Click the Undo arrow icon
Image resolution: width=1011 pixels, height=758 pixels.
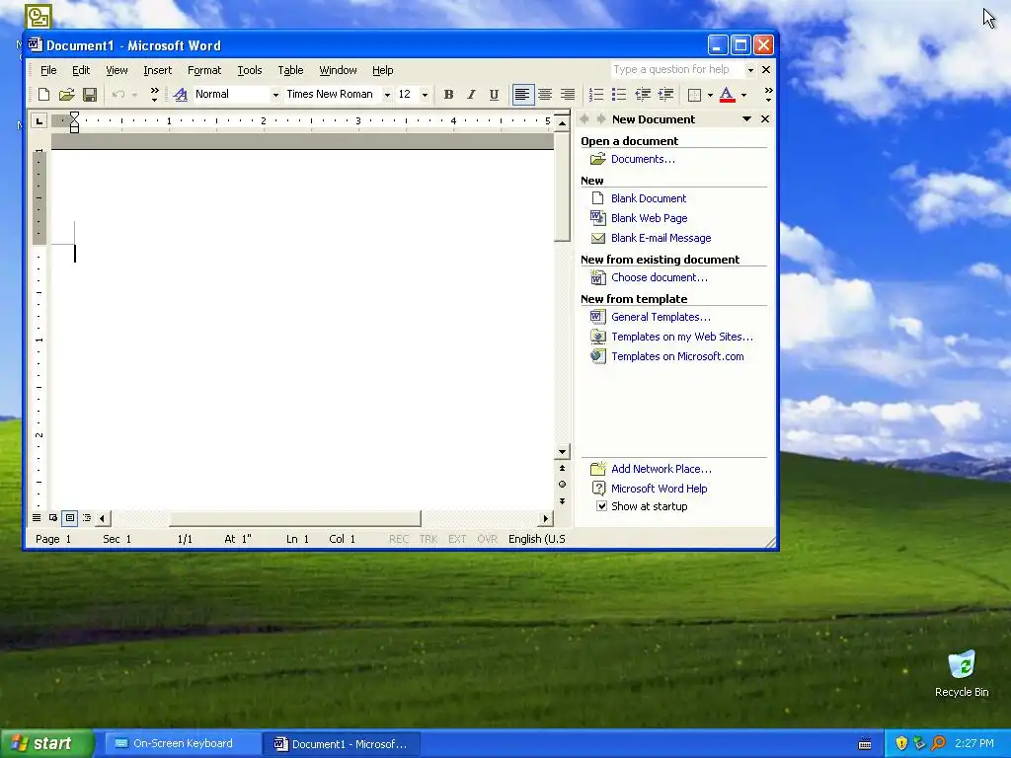[118, 95]
